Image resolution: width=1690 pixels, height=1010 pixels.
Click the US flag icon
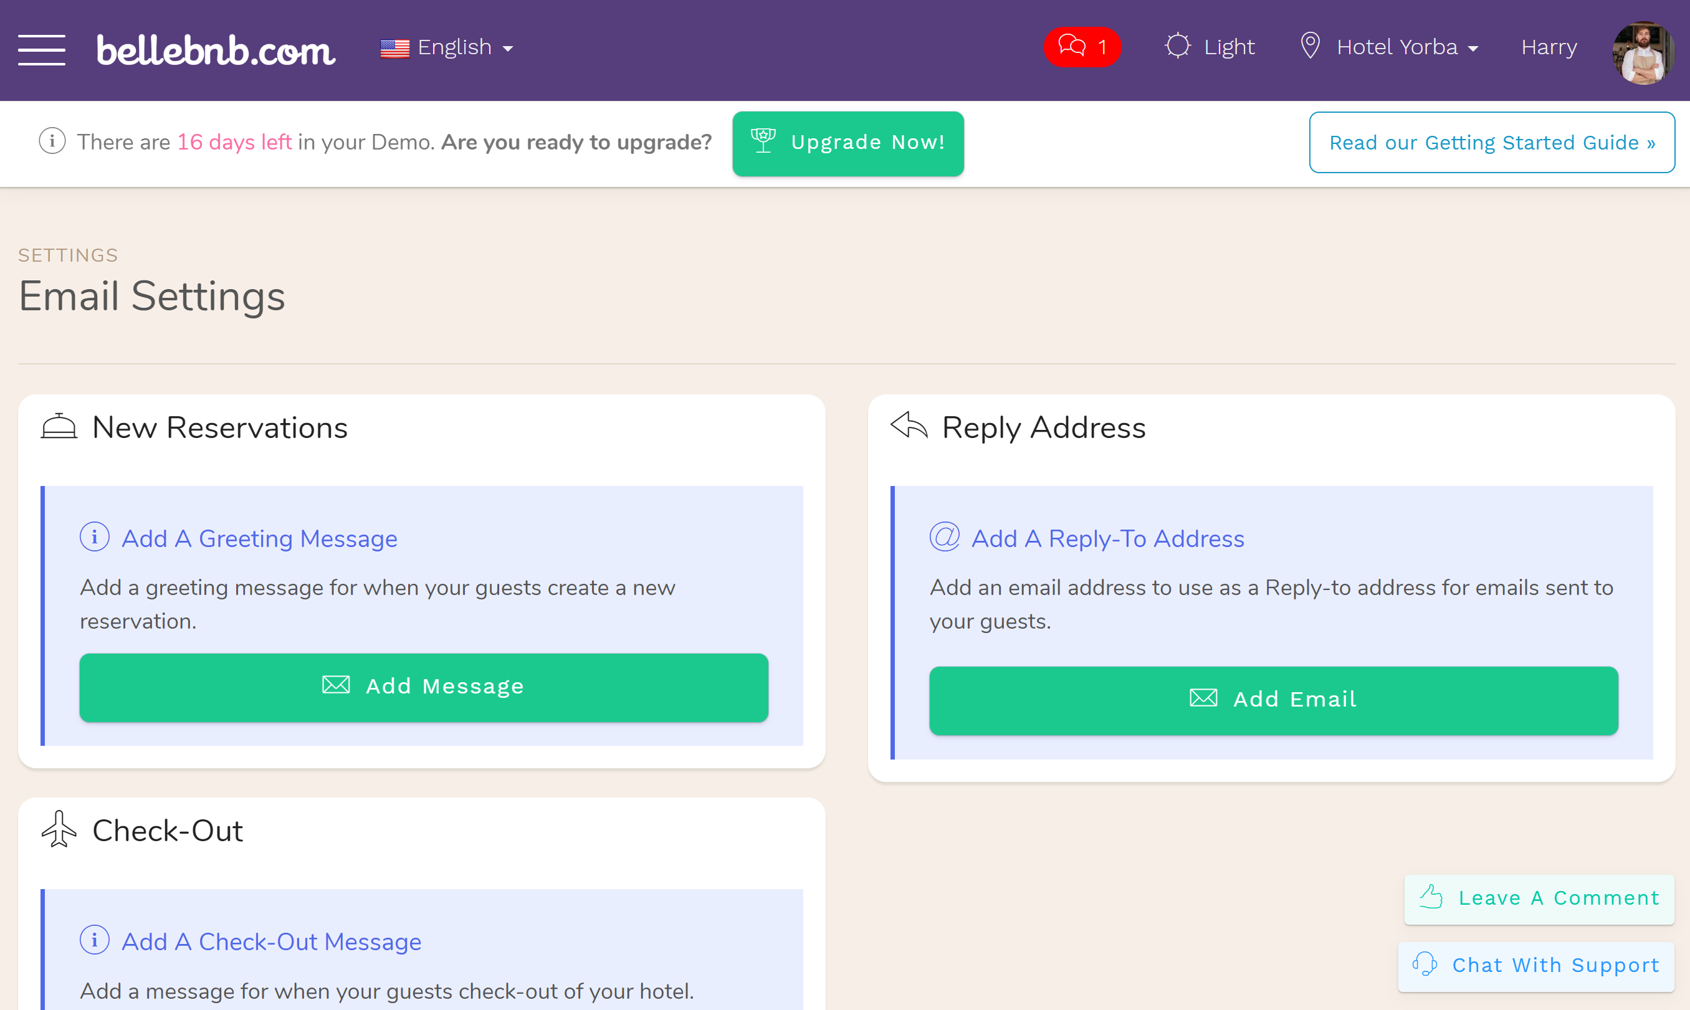394,49
